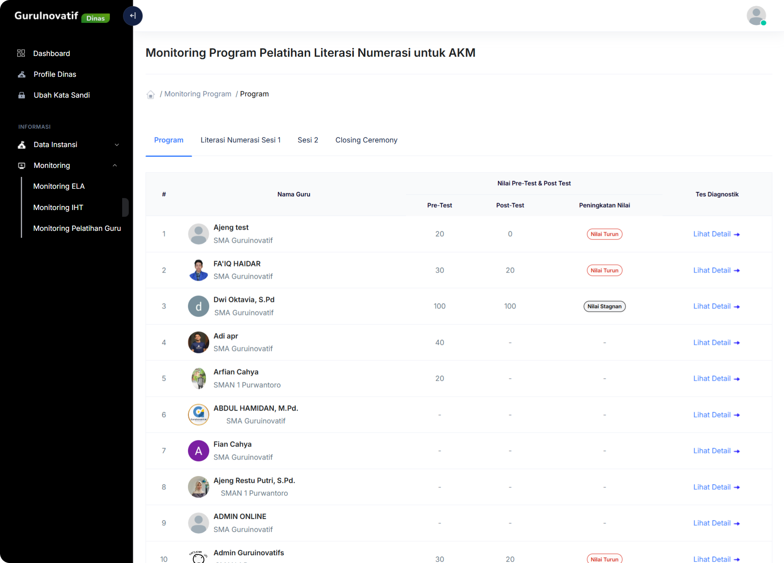The width and height of the screenshot is (784, 563).
Task: Click FA'IQ HAIDAR's profile photo
Action: point(199,270)
